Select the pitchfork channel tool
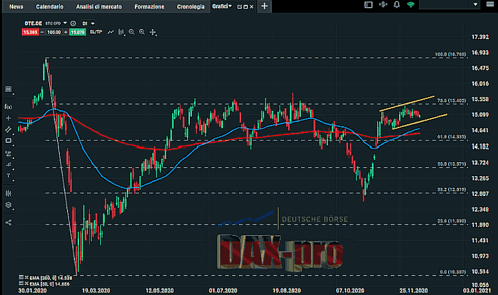The width and height of the screenshot is (498, 295). [x=9, y=164]
